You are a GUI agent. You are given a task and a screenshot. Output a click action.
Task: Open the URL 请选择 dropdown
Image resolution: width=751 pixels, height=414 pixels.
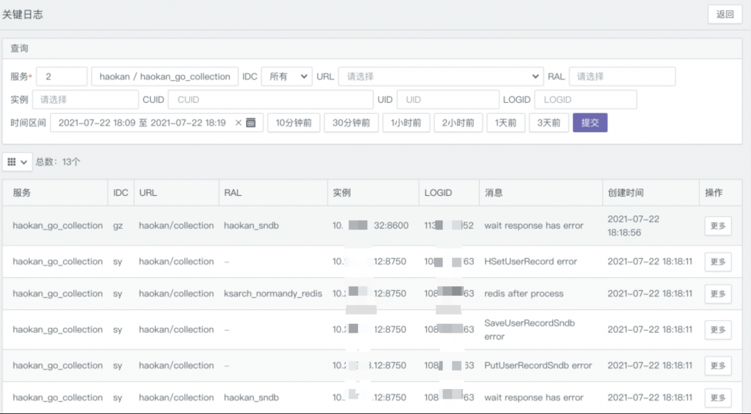(441, 76)
